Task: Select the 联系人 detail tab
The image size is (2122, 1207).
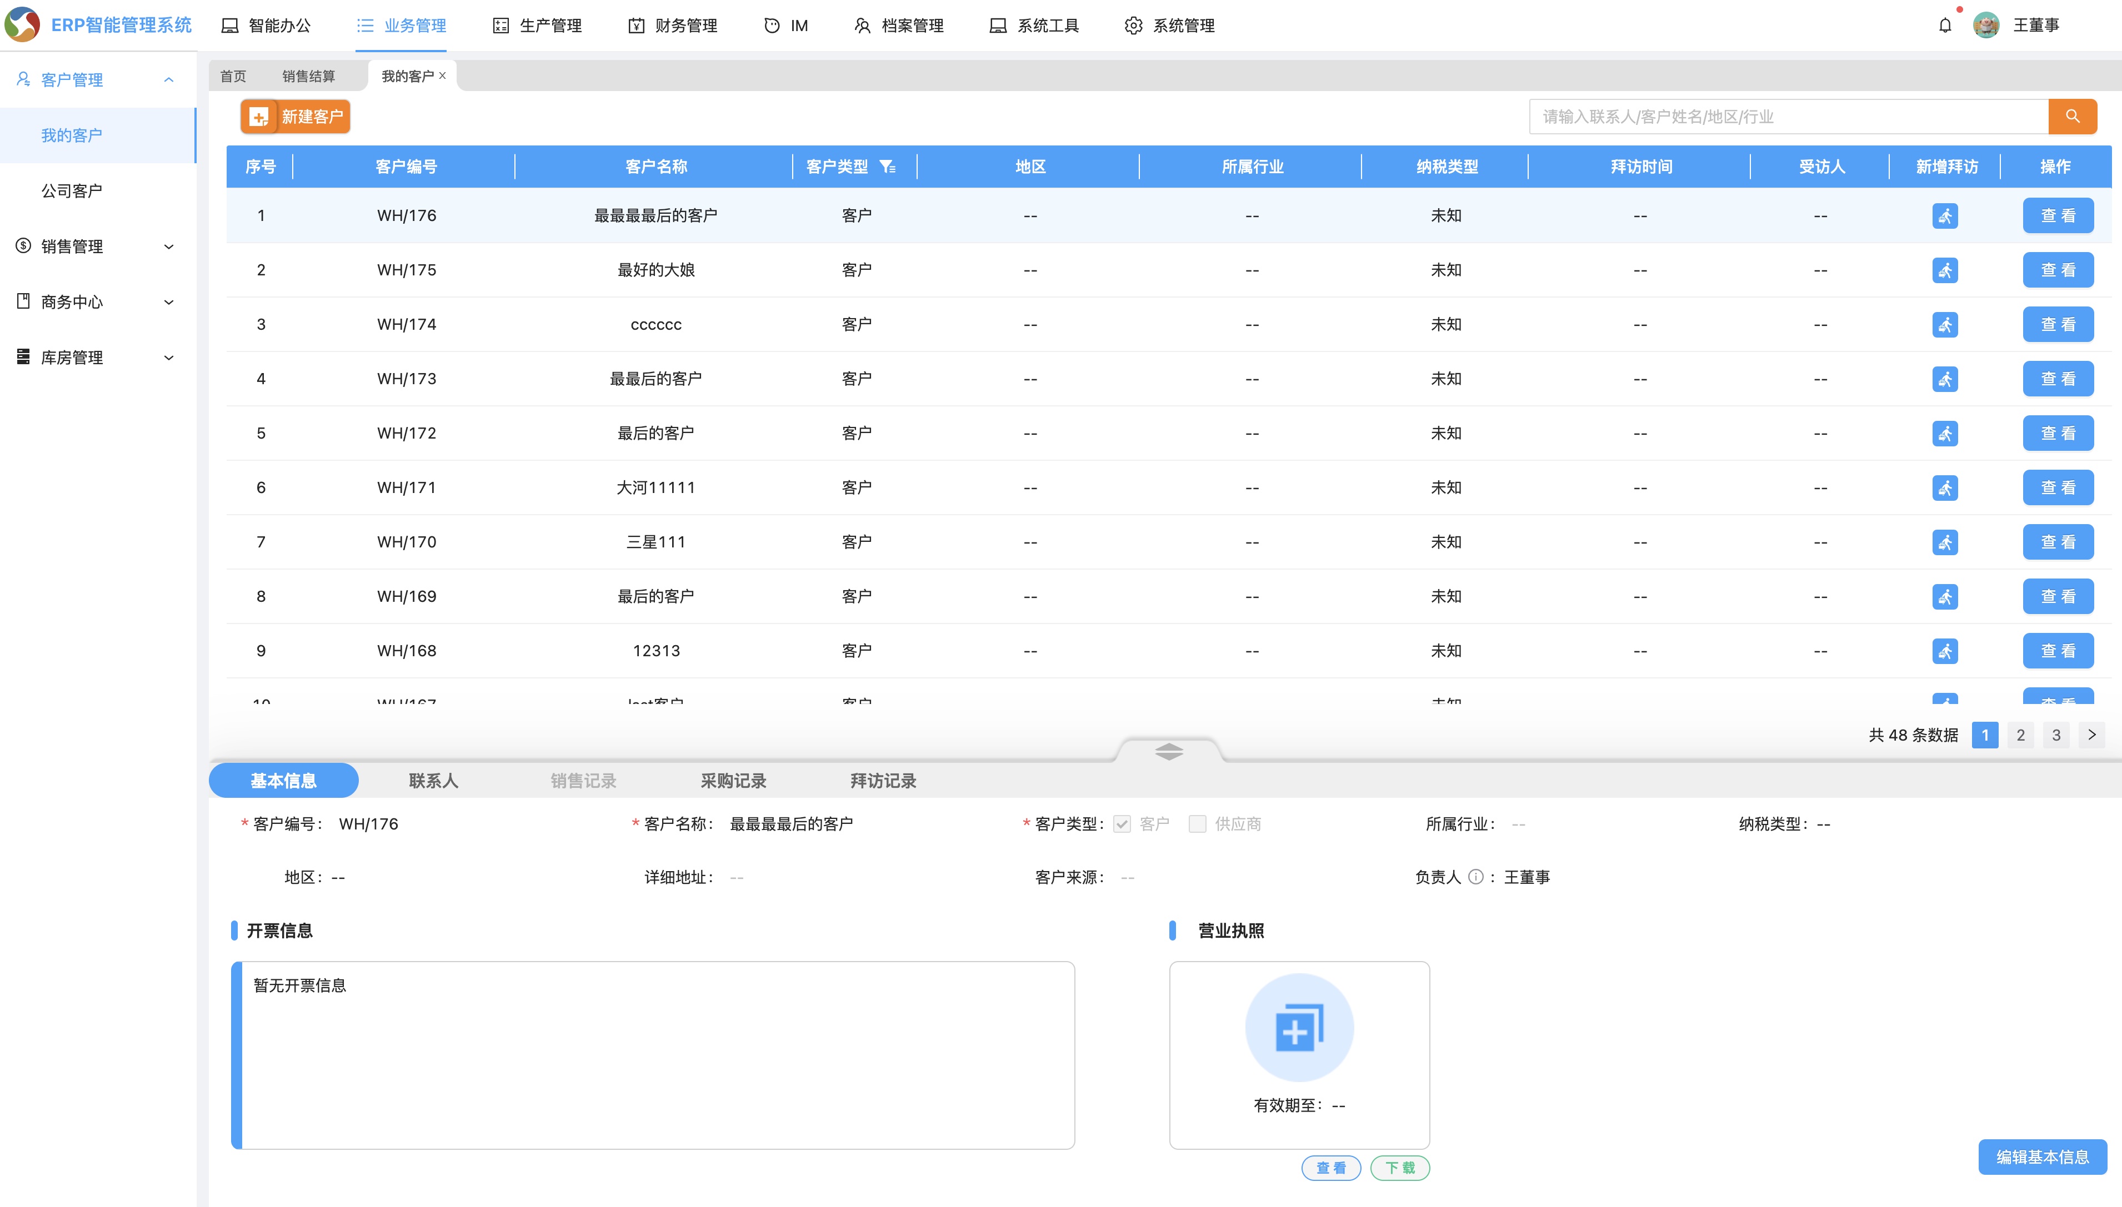Action: click(x=433, y=781)
